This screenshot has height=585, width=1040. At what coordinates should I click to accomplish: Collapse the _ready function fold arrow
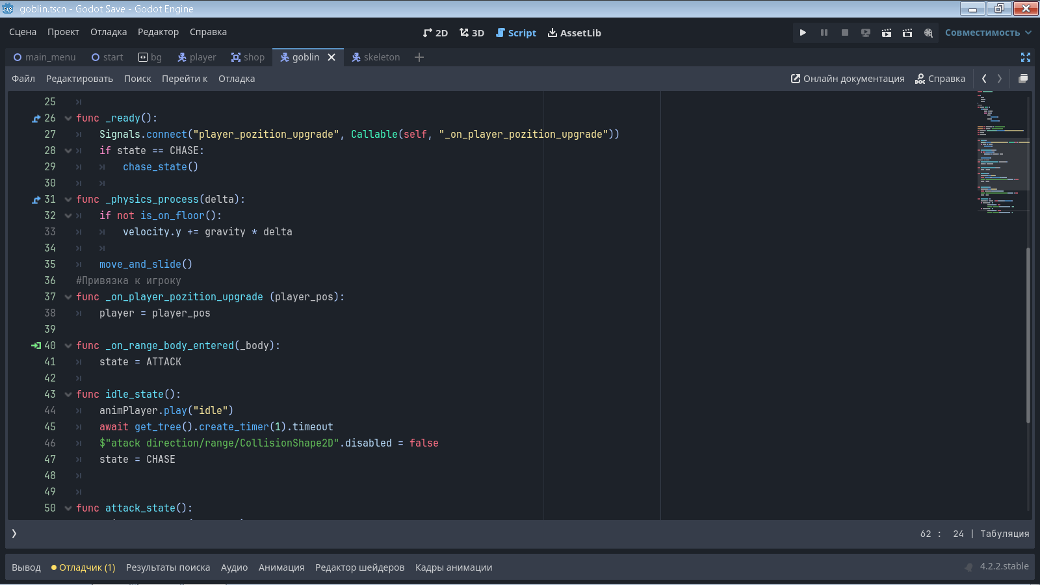click(68, 118)
